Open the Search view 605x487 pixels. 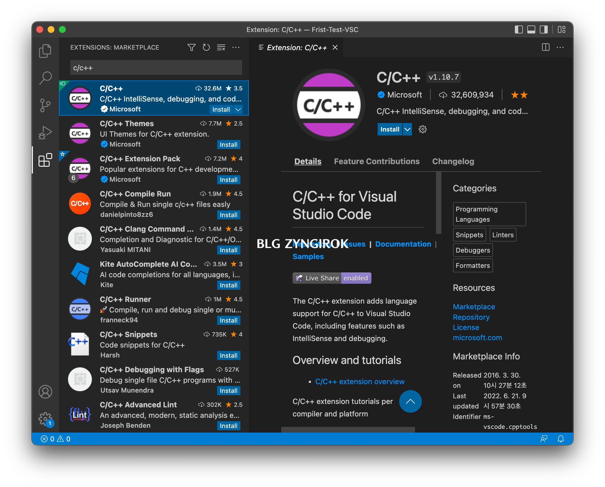(45, 77)
